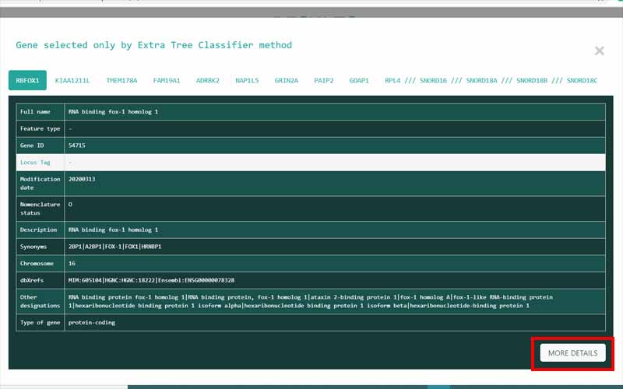This screenshot has height=389, width=623.
Task: Click the highlighted Locus Tag row
Action: click(x=311, y=162)
